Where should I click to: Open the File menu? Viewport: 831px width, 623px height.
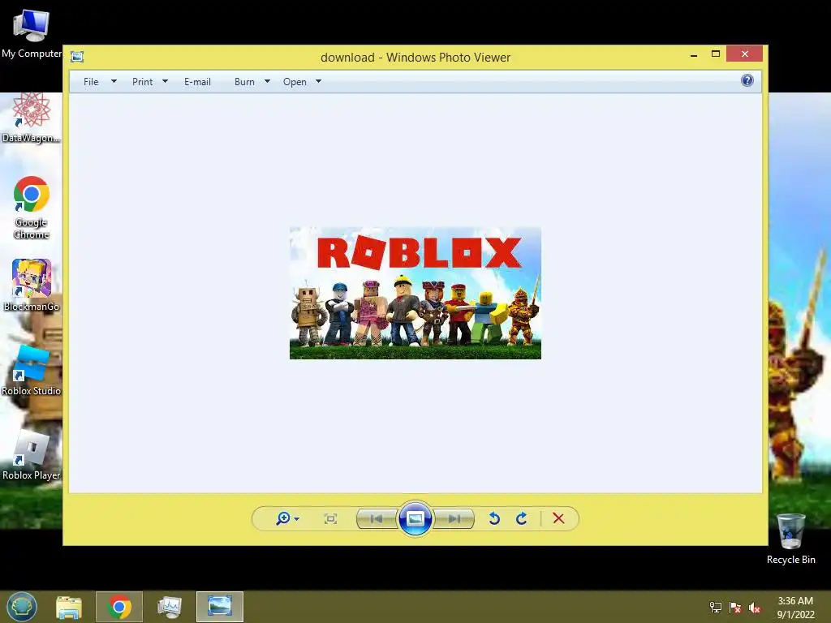click(91, 82)
